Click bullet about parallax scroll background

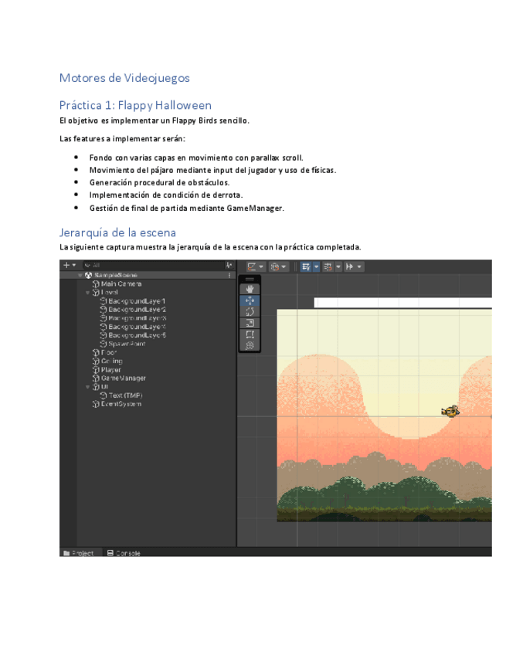point(196,158)
